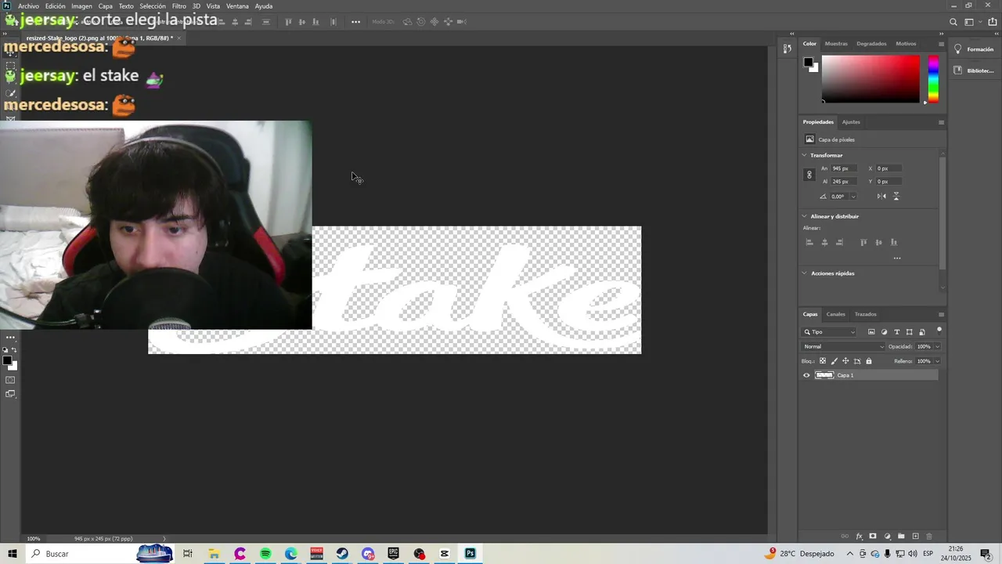Image resolution: width=1002 pixels, height=564 pixels.
Task: Open the Normal blend mode dropdown
Action: pyautogui.click(x=843, y=346)
